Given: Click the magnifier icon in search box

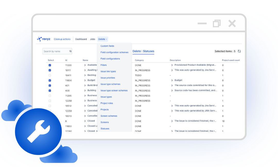Looking at the screenshot, I should point(70,51).
